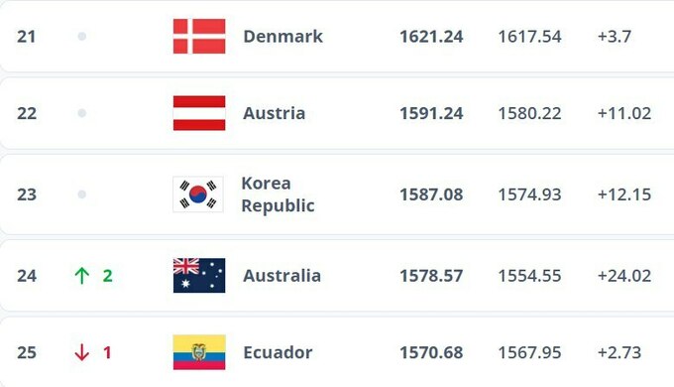The width and height of the screenshot is (674, 387).
Task: Open the Australia team link
Action: (x=281, y=276)
